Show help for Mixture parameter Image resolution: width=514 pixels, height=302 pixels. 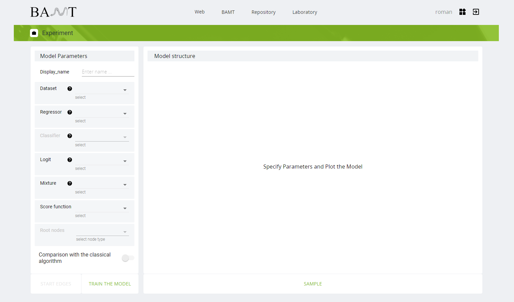[70, 183]
